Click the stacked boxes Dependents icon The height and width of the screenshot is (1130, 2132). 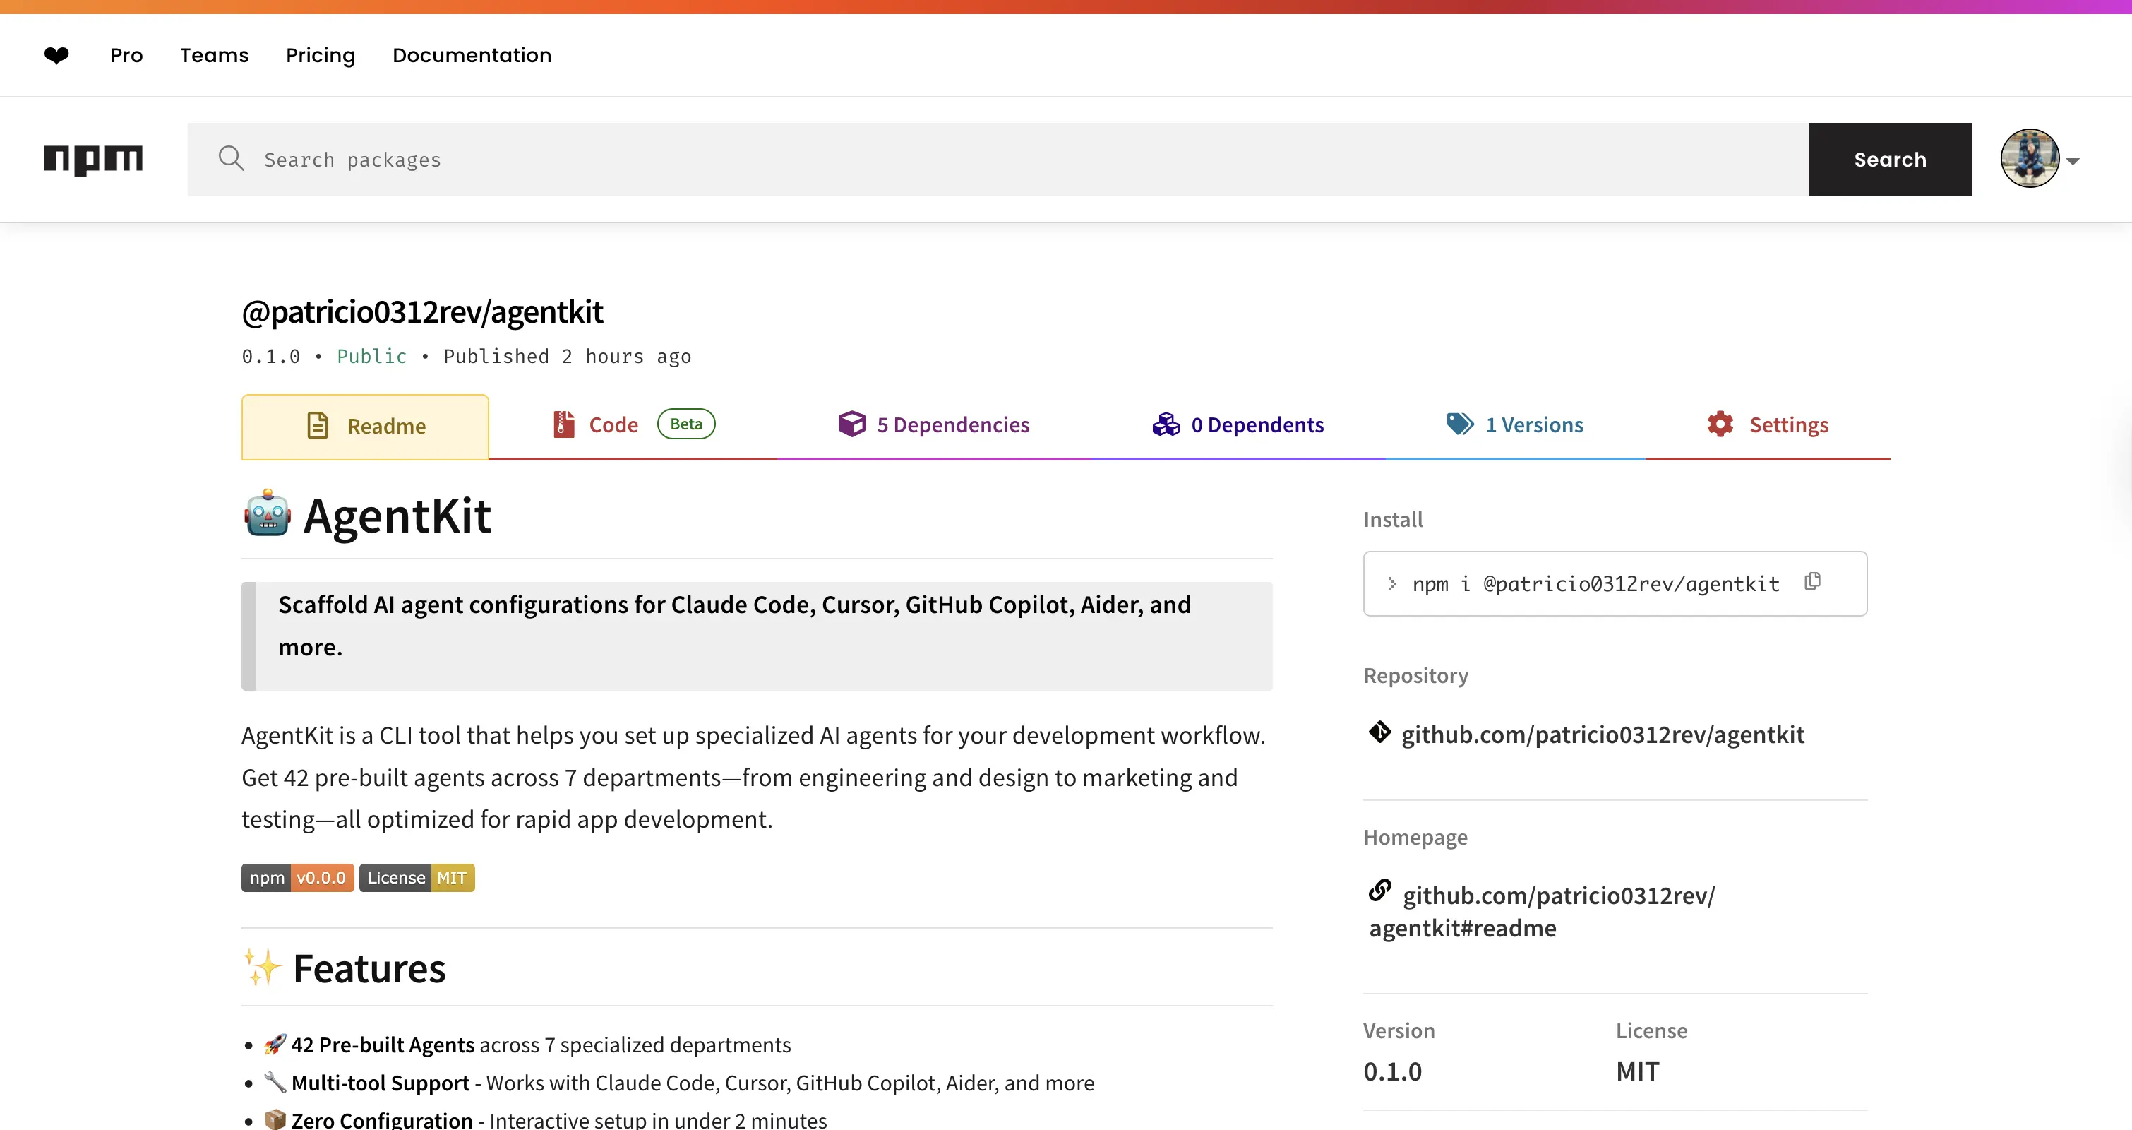click(1166, 424)
